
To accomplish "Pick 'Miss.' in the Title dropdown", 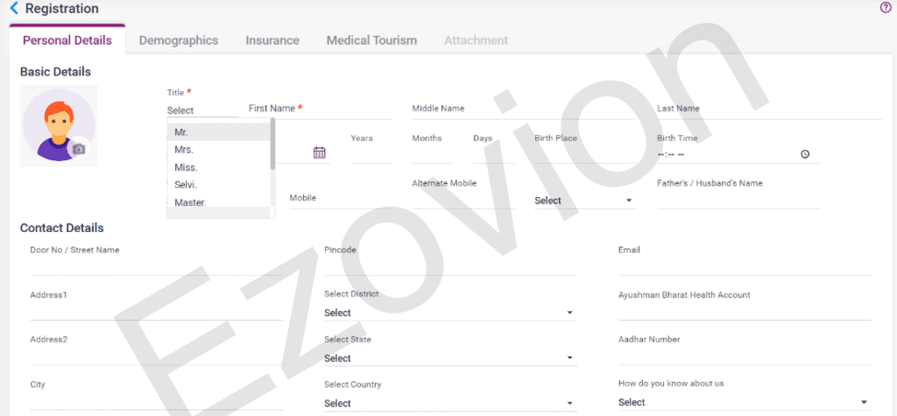I will pyautogui.click(x=186, y=167).
